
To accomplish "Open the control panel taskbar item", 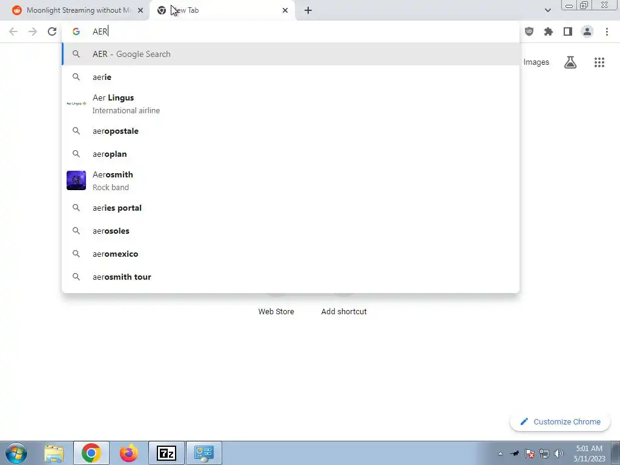I will point(204,453).
